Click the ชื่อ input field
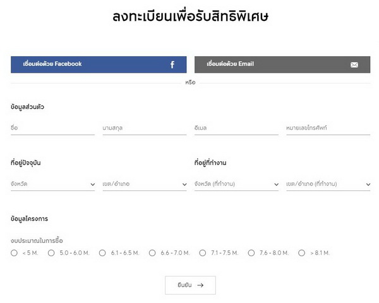 (x=52, y=128)
